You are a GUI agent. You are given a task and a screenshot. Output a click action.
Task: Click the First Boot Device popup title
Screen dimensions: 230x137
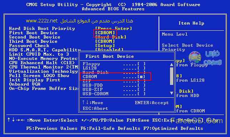(x=110, y=56)
